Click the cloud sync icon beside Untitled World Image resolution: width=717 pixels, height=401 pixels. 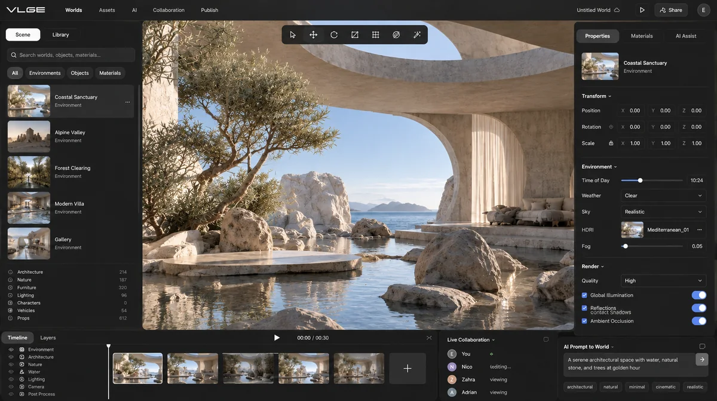[617, 10]
